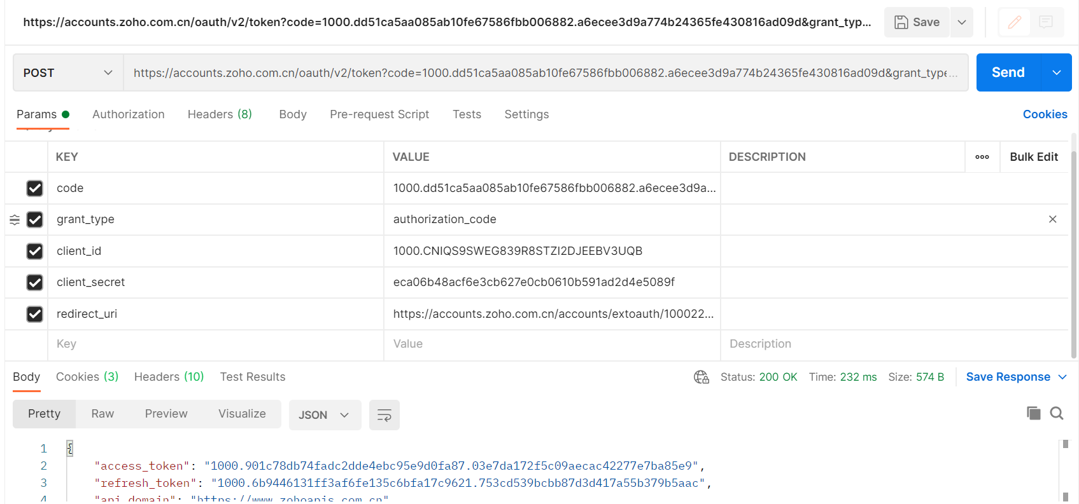The height and width of the screenshot is (504, 1079).
Task: Click the Save request button
Action: (x=917, y=22)
